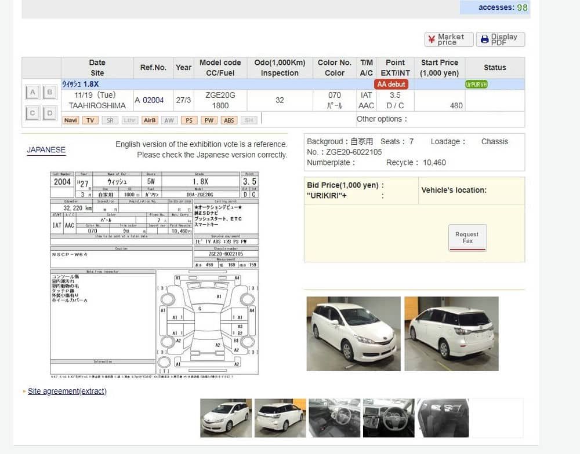Click the green UrPUR VH status tag
This screenshot has height=454, width=580.
476,84
